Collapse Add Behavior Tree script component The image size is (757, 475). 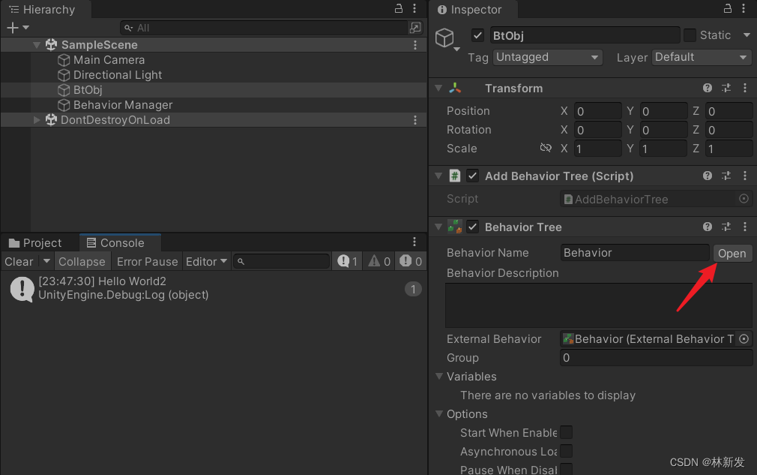pyautogui.click(x=438, y=176)
